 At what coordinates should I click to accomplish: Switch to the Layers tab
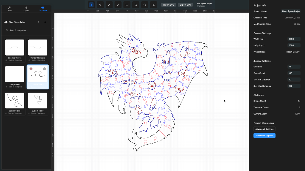tap(26, 9)
